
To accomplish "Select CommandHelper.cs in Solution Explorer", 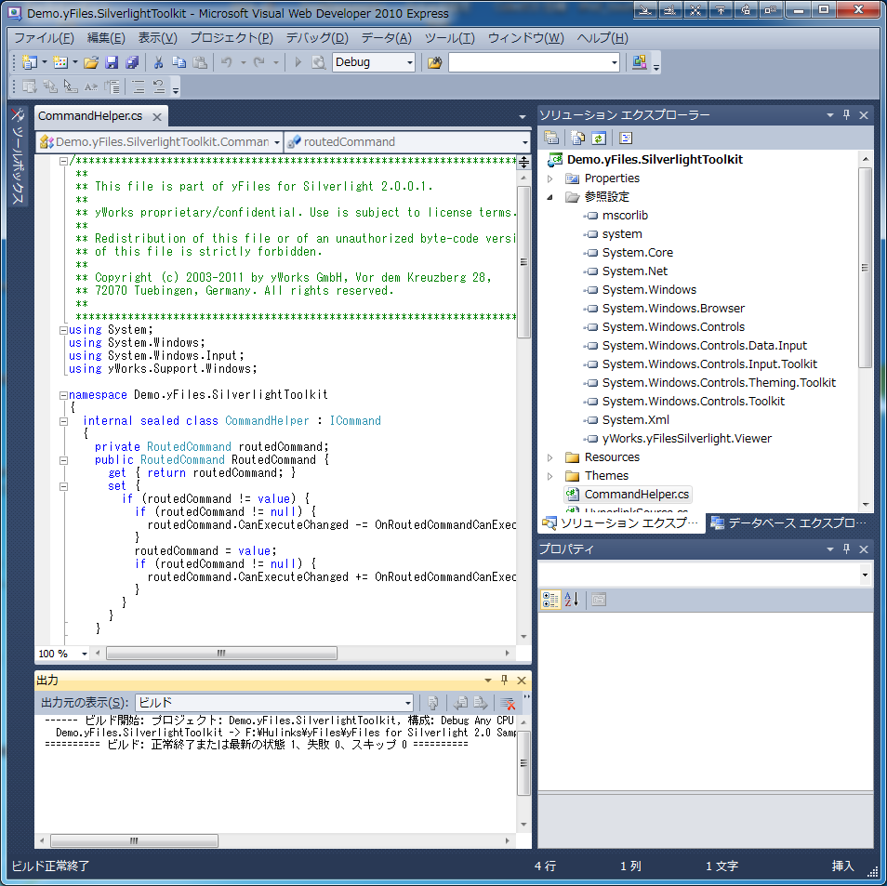I will tap(636, 495).
